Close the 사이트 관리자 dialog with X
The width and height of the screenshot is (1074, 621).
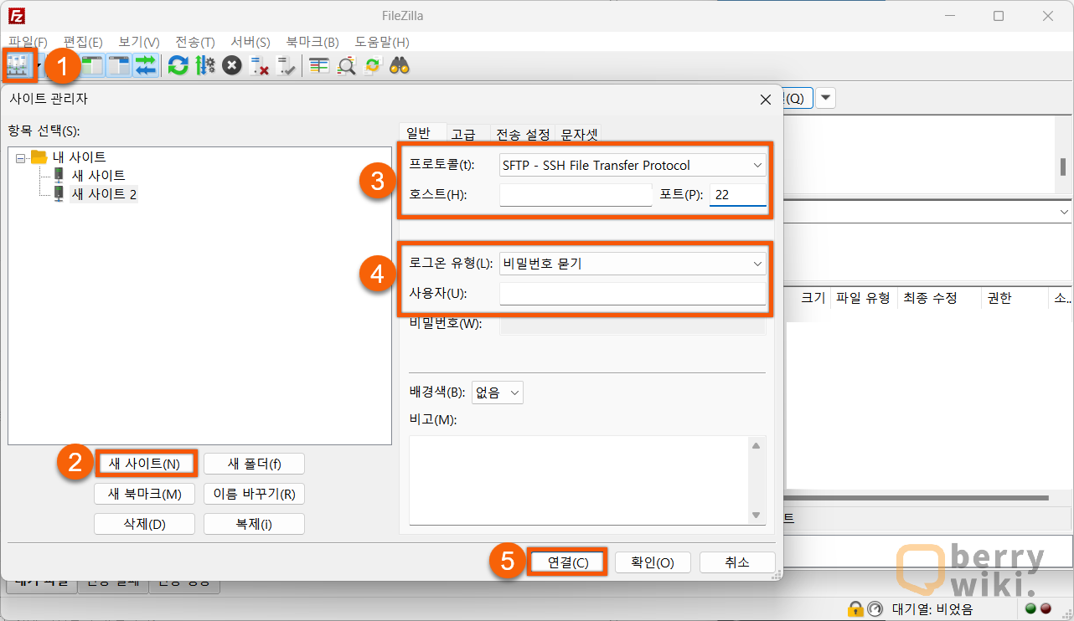pos(765,99)
